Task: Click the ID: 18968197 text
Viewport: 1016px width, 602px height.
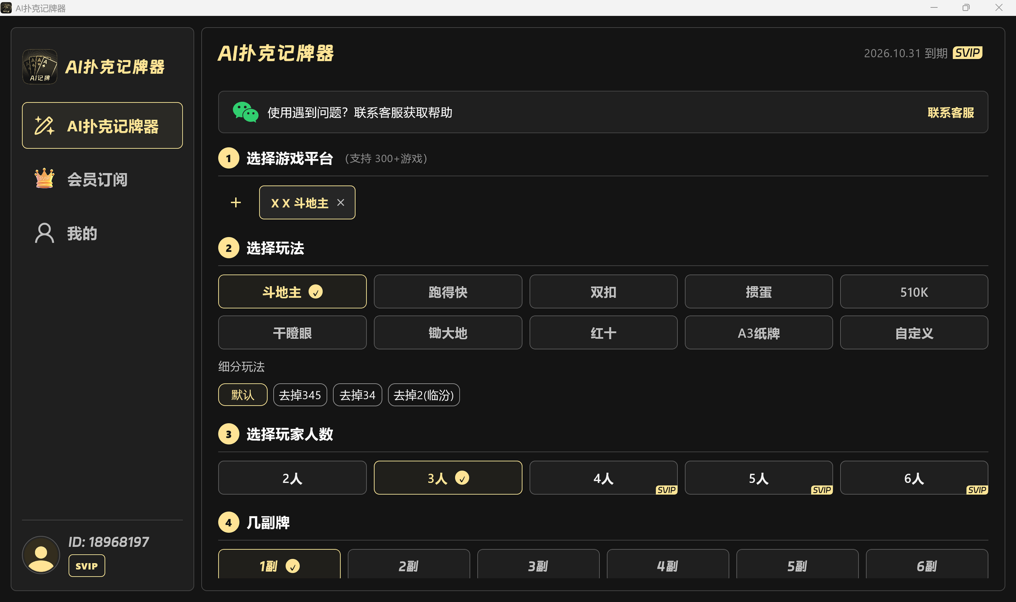Action: point(108,542)
